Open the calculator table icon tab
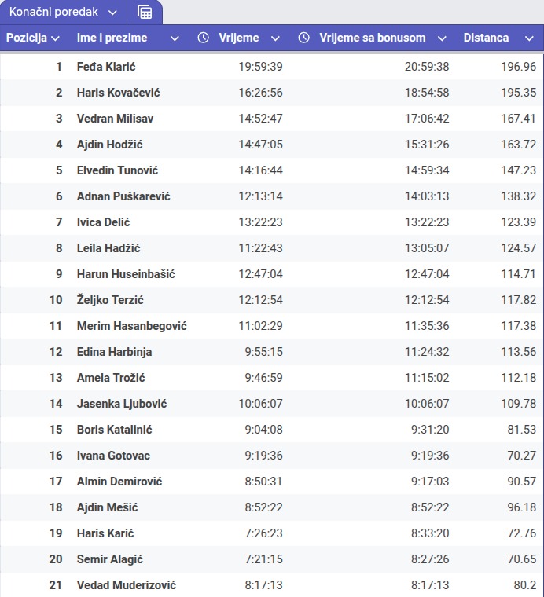Viewport: 544px width, 597px height. [x=145, y=13]
